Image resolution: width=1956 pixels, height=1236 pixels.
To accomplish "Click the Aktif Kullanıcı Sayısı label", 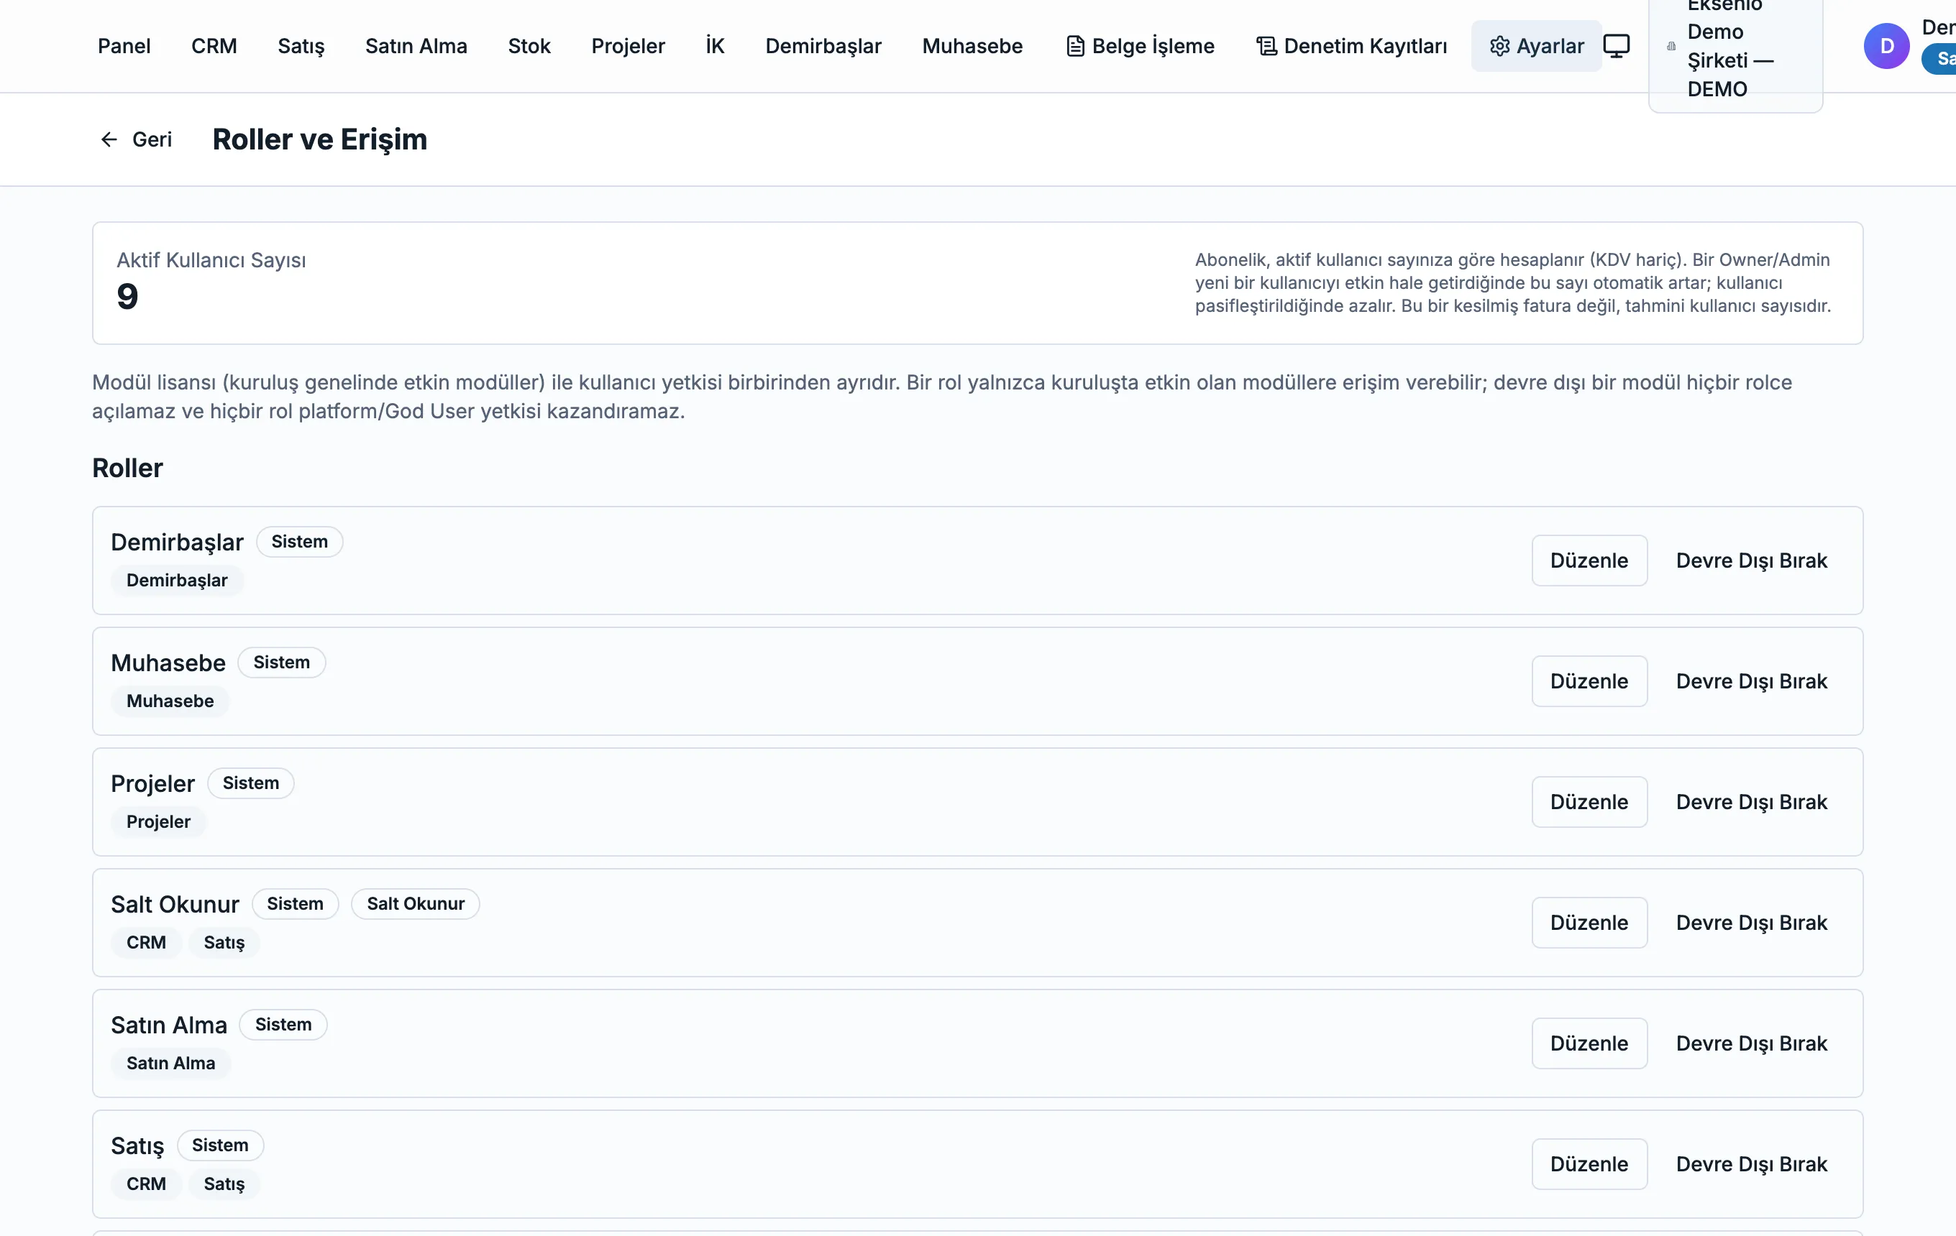I will (x=211, y=261).
